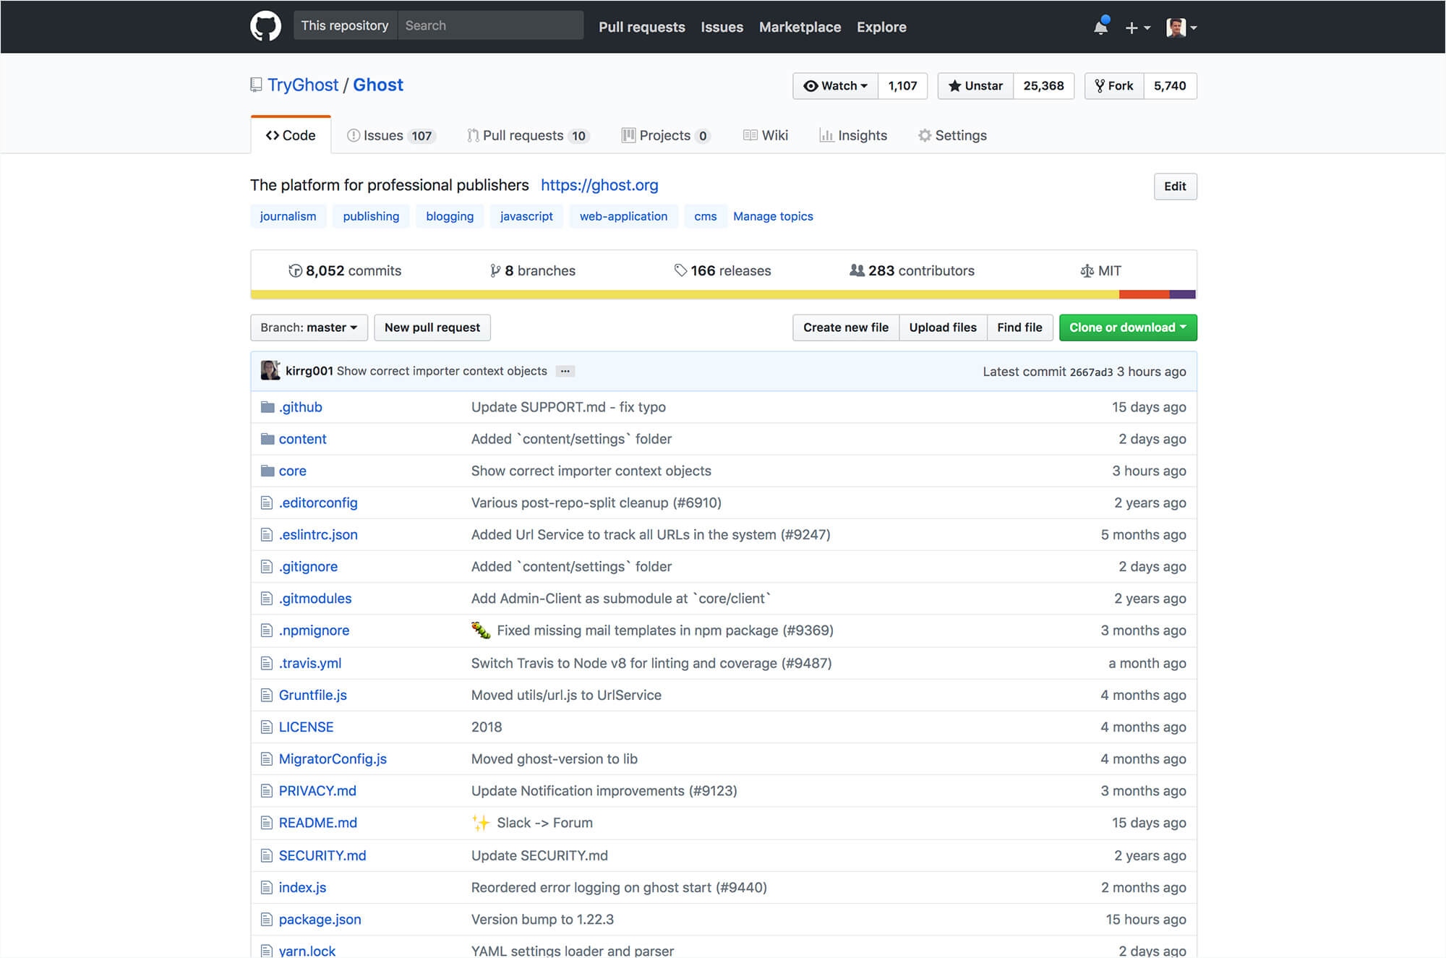Open the .github folder icon
The image size is (1446, 958).
coord(268,407)
